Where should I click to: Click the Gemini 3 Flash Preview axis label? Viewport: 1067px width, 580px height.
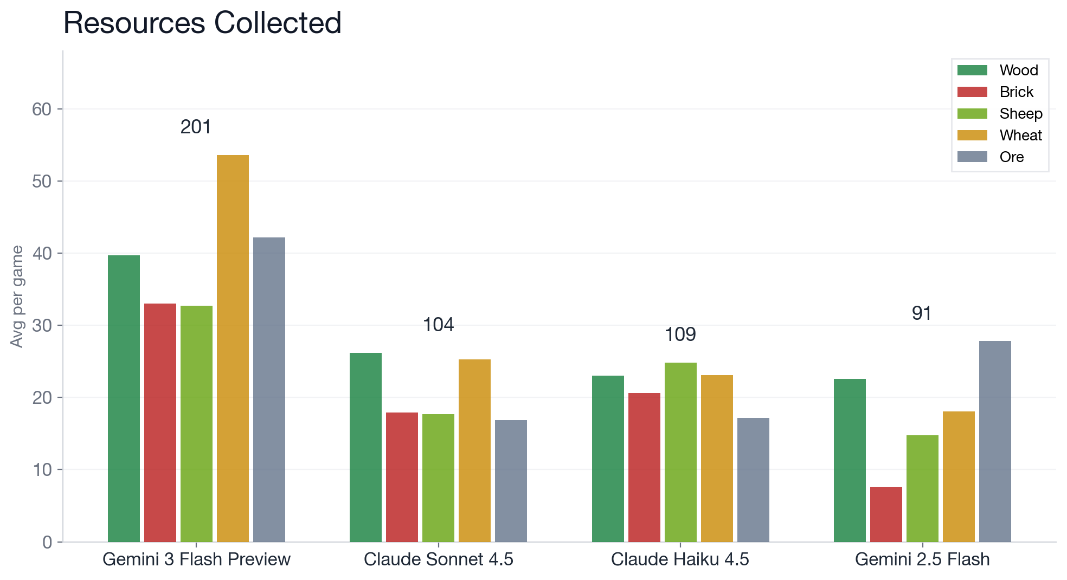tap(196, 559)
